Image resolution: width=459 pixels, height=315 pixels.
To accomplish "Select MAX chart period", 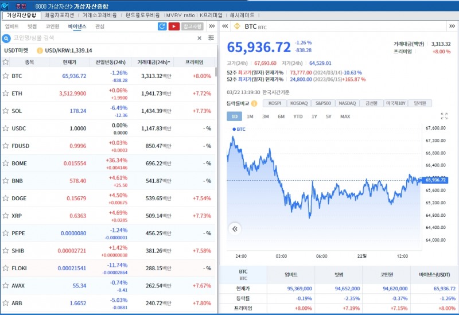I will click(x=345, y=116).
